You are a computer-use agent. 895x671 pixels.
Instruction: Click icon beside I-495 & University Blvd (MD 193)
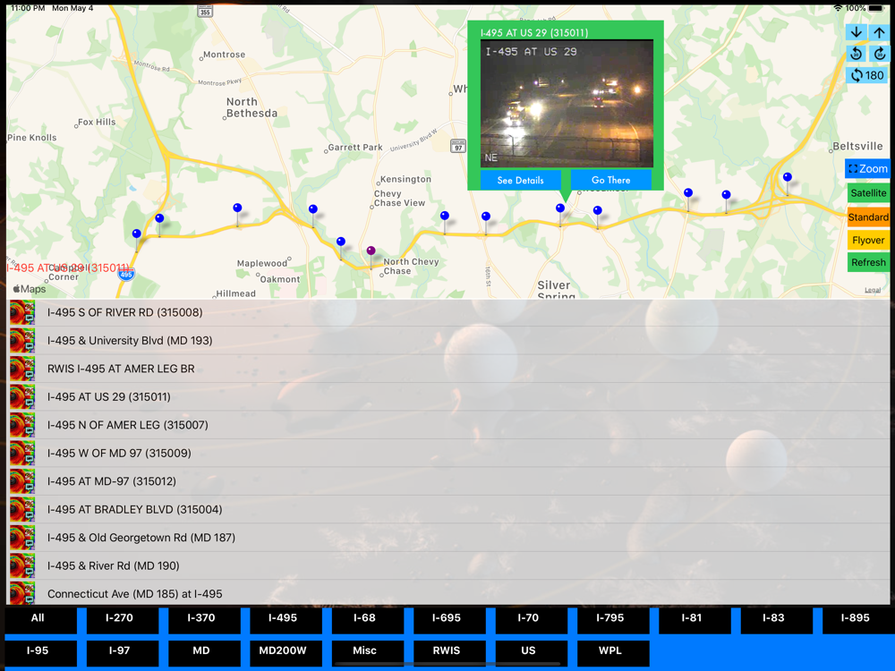pyautogui.click(x=22, y=341)
